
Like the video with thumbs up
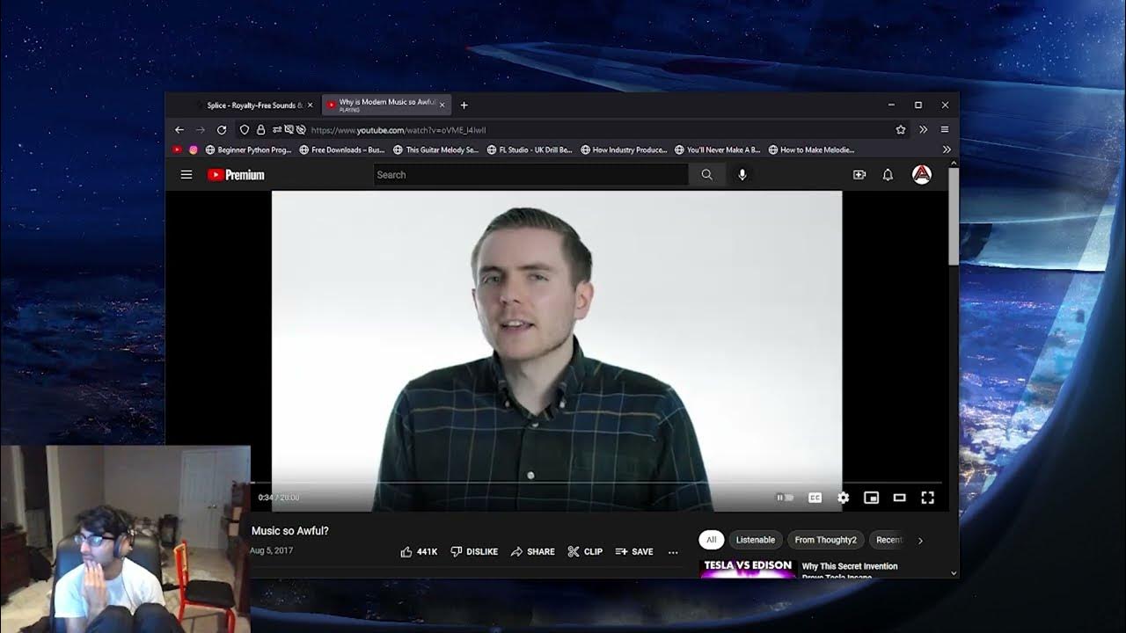[419, 551]
